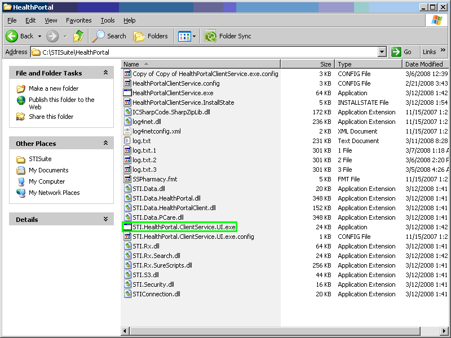Click horizontal scrollbar right arrow

pyautogui.click(x=444, y=331)
